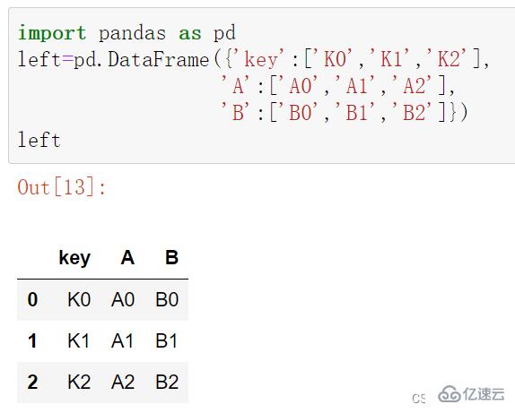Select the 'A' column header
This screenshot has width=515, height=413.
[127, 257]
